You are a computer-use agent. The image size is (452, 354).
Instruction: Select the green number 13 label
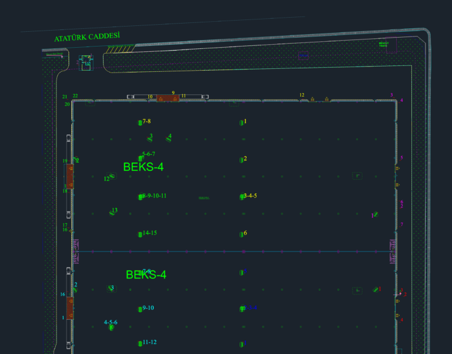point(114,210)
